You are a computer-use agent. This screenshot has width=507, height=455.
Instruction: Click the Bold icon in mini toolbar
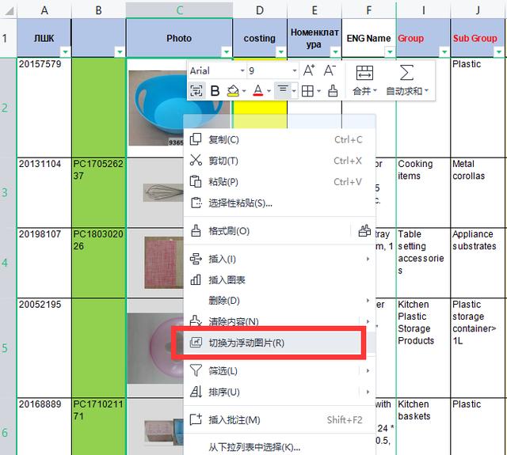[x=215, y=91]
